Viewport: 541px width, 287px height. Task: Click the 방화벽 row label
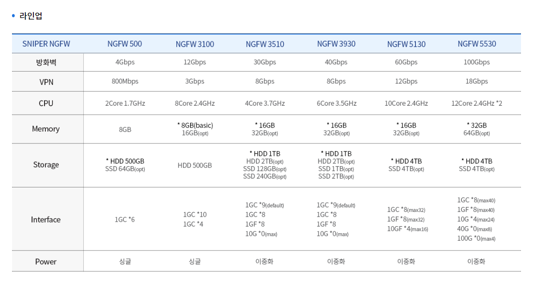[x=47, y=62]
